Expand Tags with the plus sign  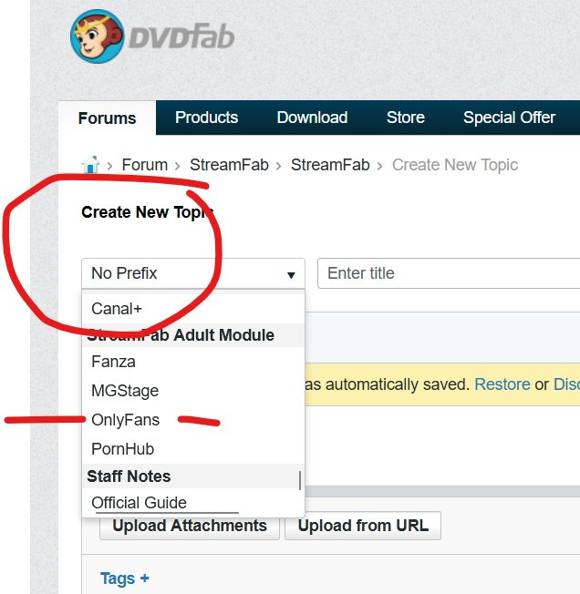(144, 578)
